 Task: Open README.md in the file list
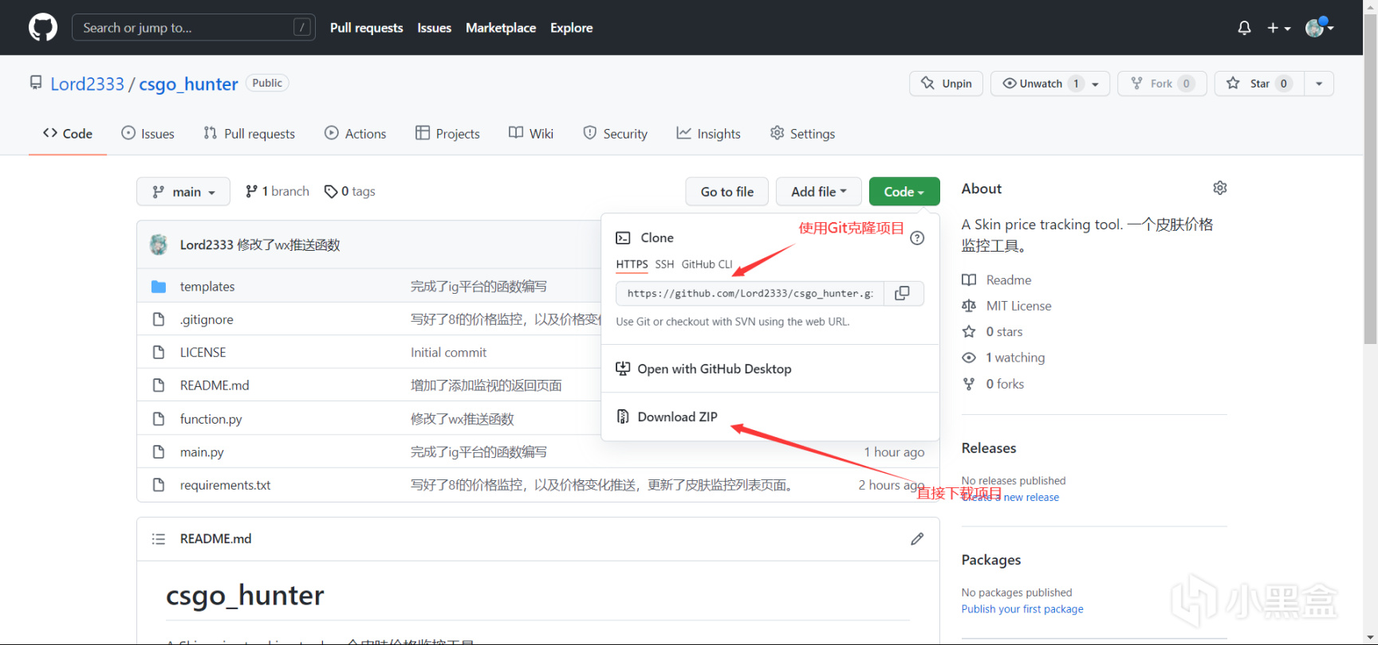point(215,385)
